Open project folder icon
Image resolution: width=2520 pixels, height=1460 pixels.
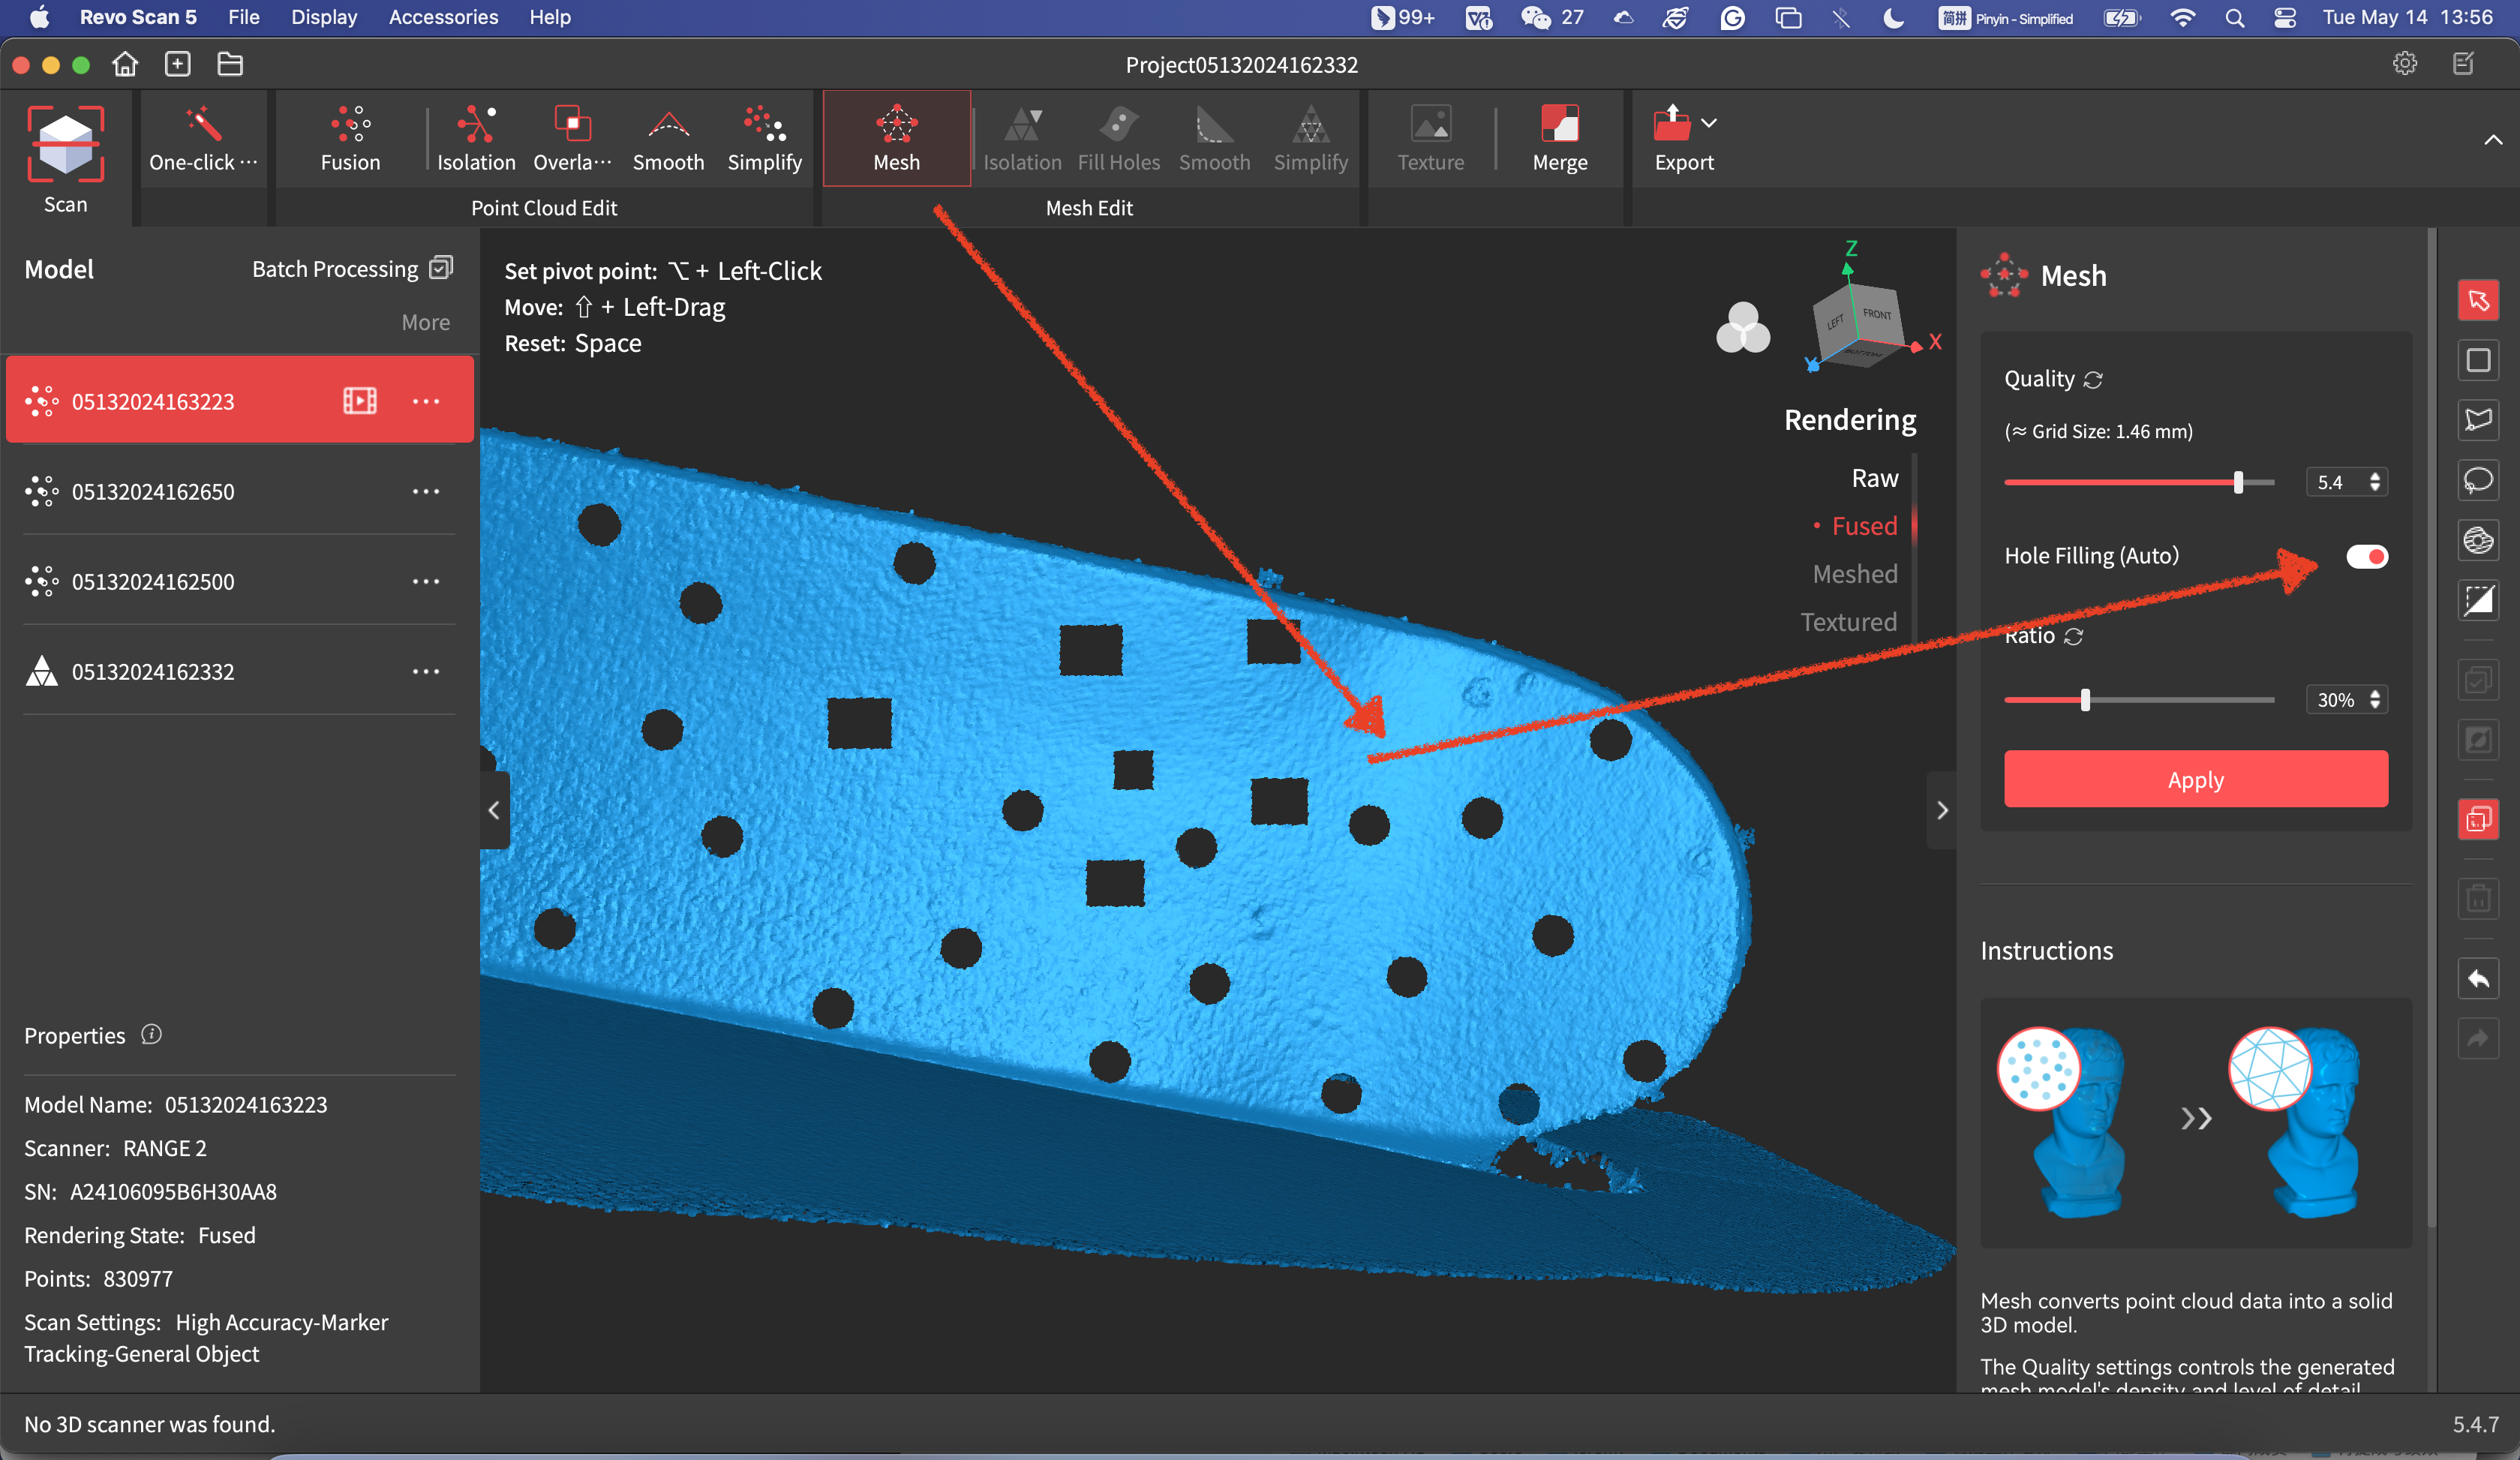230,64
